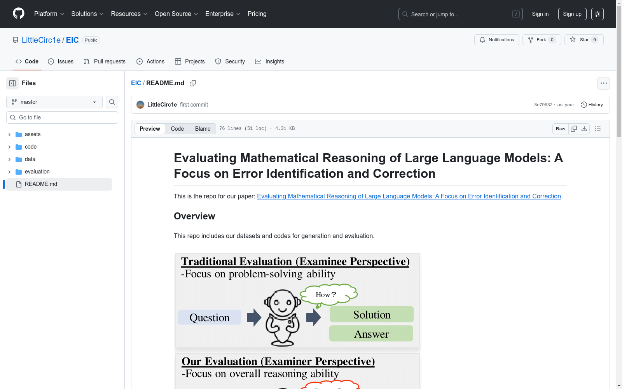
Task: Expand the Open Source menu
Action: 176,14
